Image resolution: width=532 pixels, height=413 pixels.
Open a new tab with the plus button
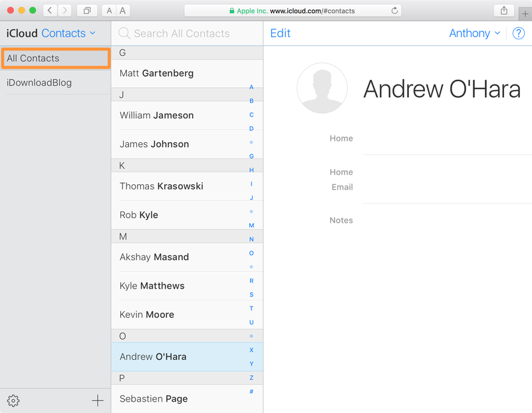tap(525, 14)
